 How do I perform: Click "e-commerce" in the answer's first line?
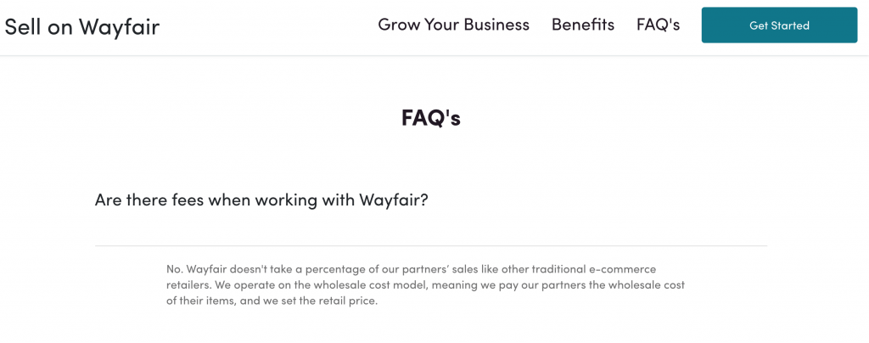[x=628, y=269]
